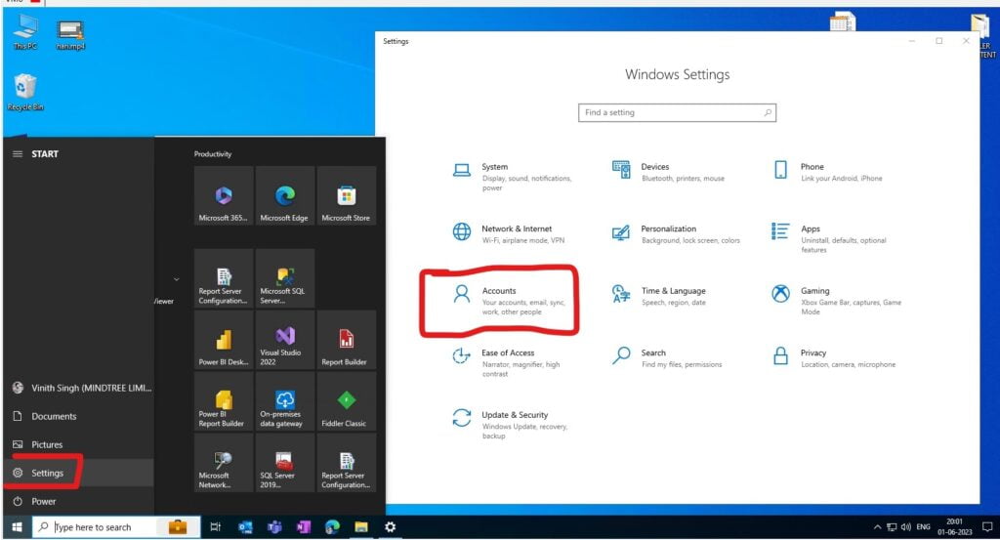Open volume control in tray
This screenshot has width=1000, height=540.
click(x=905, y=527)
